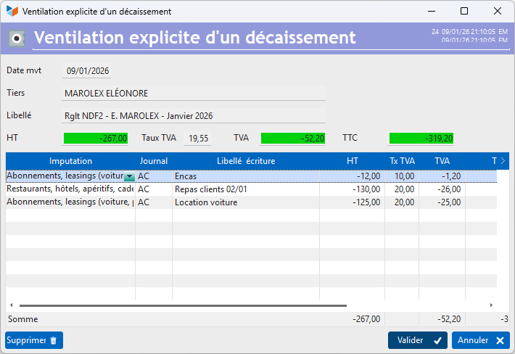Cancel using the Annuler button
The height and width of the screenshot is (354, 515).
[480, 340]
